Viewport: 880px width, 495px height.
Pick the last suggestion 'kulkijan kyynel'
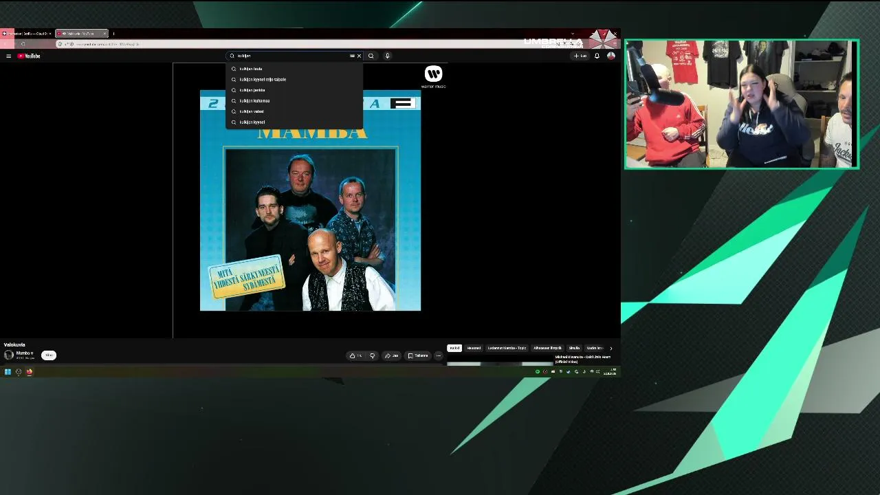pos(294,122)
